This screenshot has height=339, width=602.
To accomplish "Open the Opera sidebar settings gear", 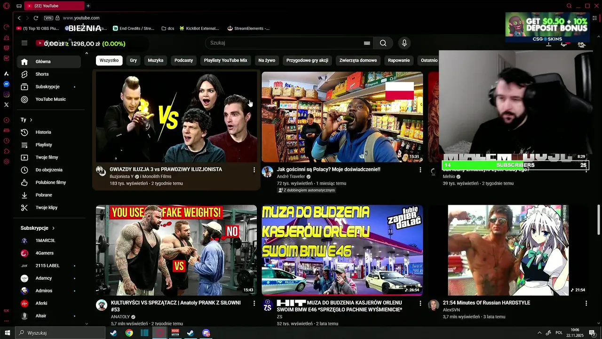I will point(6,161).
